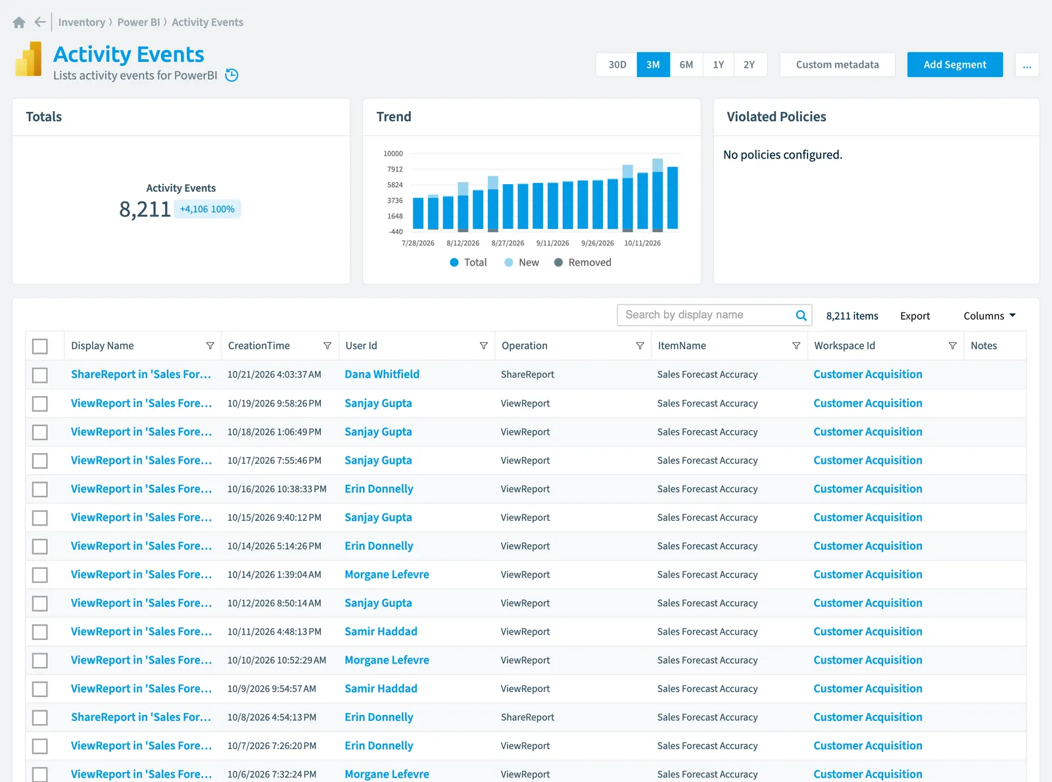Toggle Removed series in trend legend
The image size is (1052, 782).
pos(583,262)
